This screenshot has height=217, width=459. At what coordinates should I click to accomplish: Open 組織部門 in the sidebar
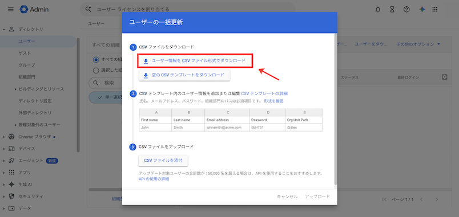[27, 77]
